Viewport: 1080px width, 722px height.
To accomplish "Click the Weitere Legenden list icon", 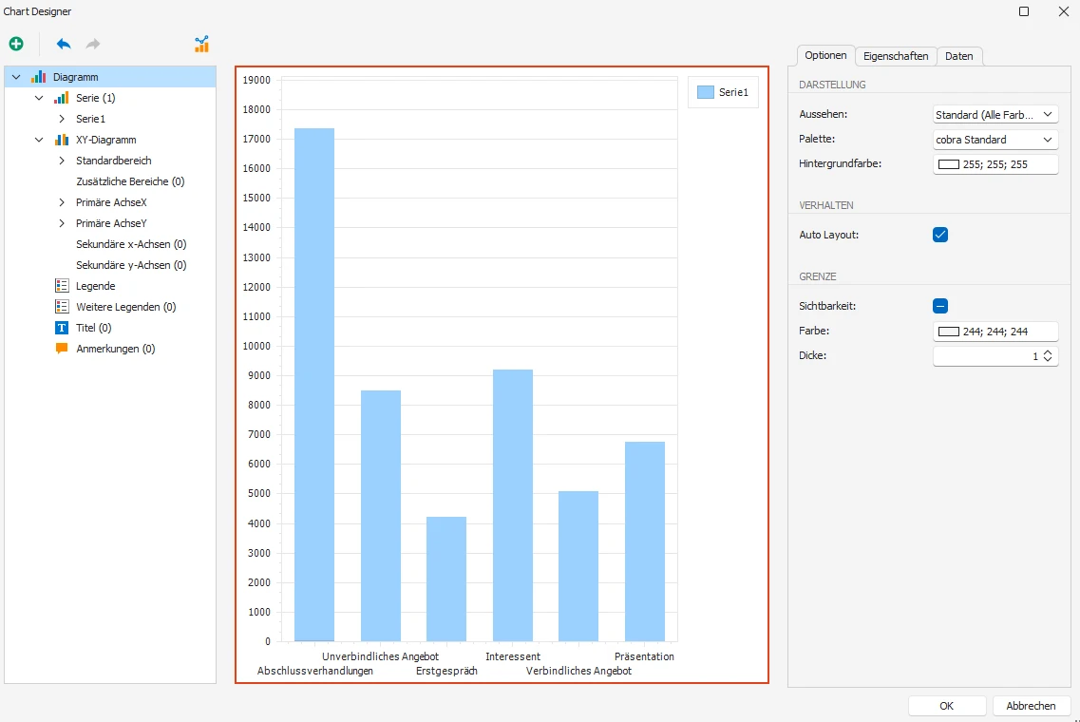I will point(62,307).
